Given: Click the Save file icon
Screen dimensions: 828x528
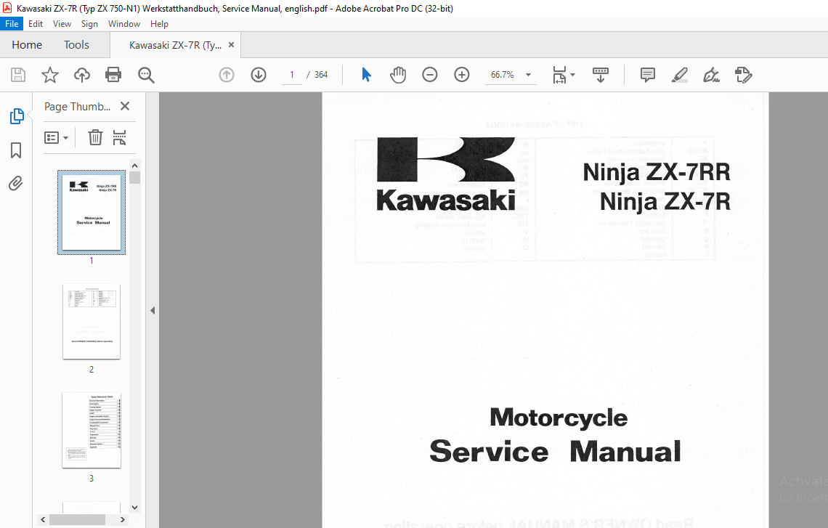Looking at the screenshot, I should [x=18, y=75].
